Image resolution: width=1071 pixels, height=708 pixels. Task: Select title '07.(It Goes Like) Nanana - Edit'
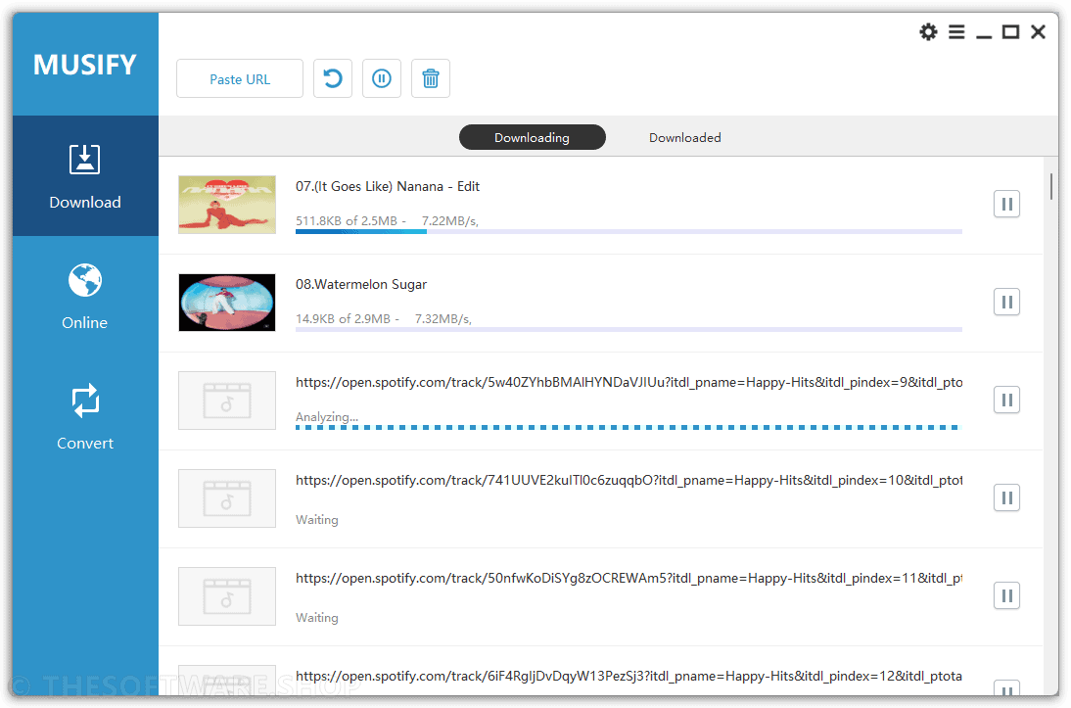tap(388, 187)
